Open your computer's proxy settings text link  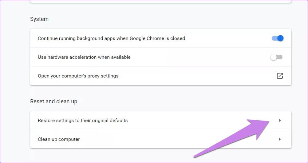click(78, 76)
